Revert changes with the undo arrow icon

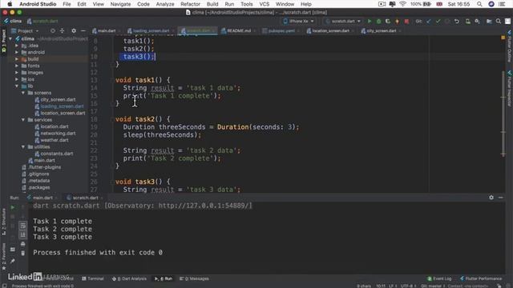[x=457, y=22]
